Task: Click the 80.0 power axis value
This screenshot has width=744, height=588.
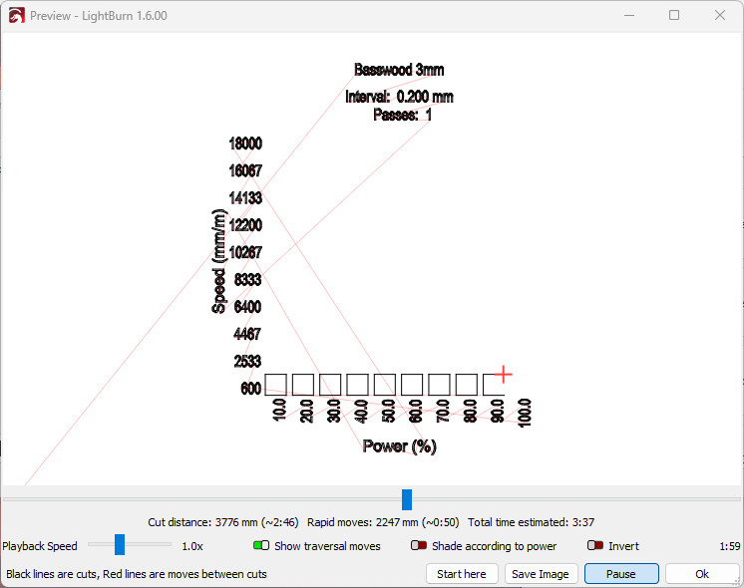Action: [x=470, y=410]
